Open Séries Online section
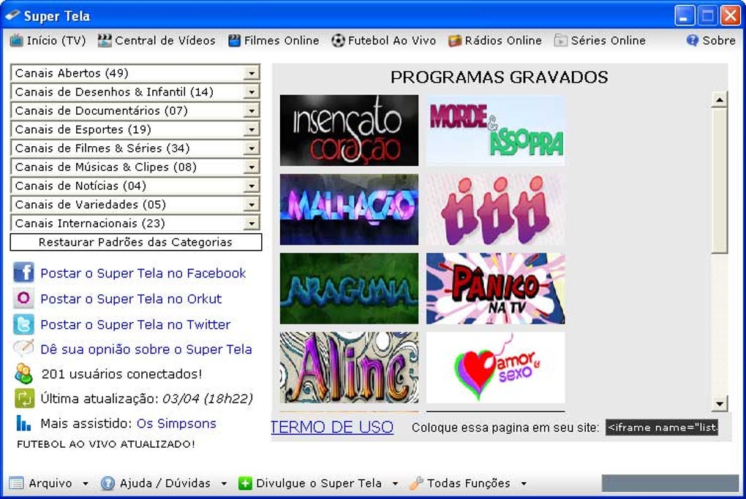The height and width of the screenshot is (499, 746). (600, 41)
